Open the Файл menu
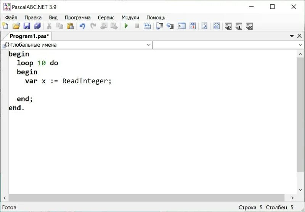The image size is (305, 212). (11, 18)
